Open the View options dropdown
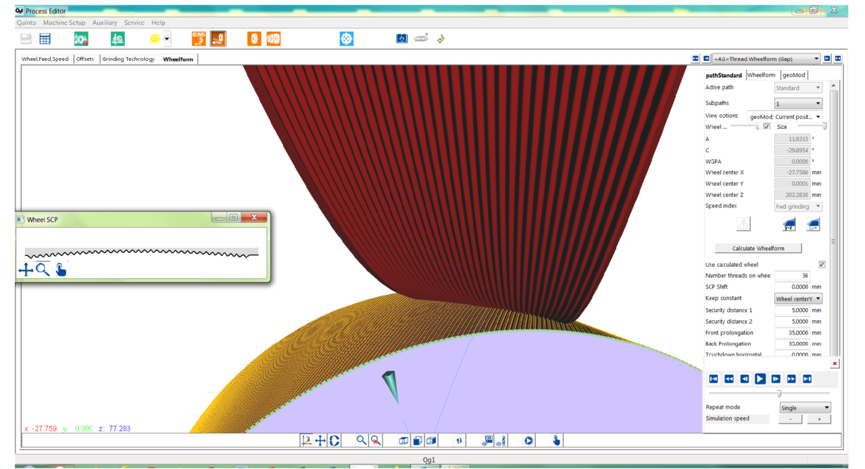Viewport: 865px width, 469px height. point(785,116)
